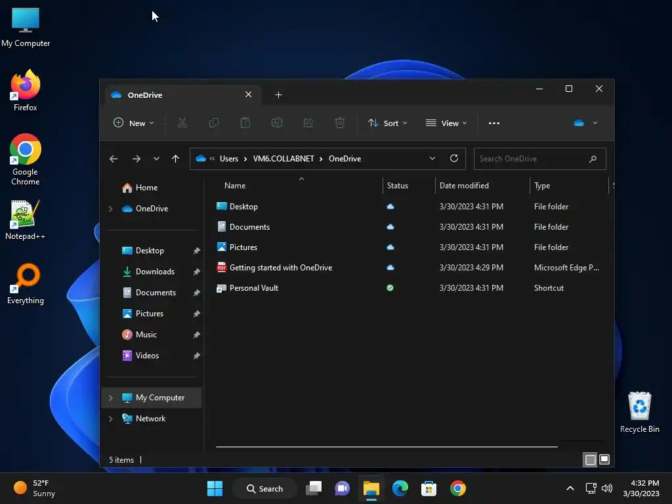Click the horizontal scrollbar in file list

(387, 446)
